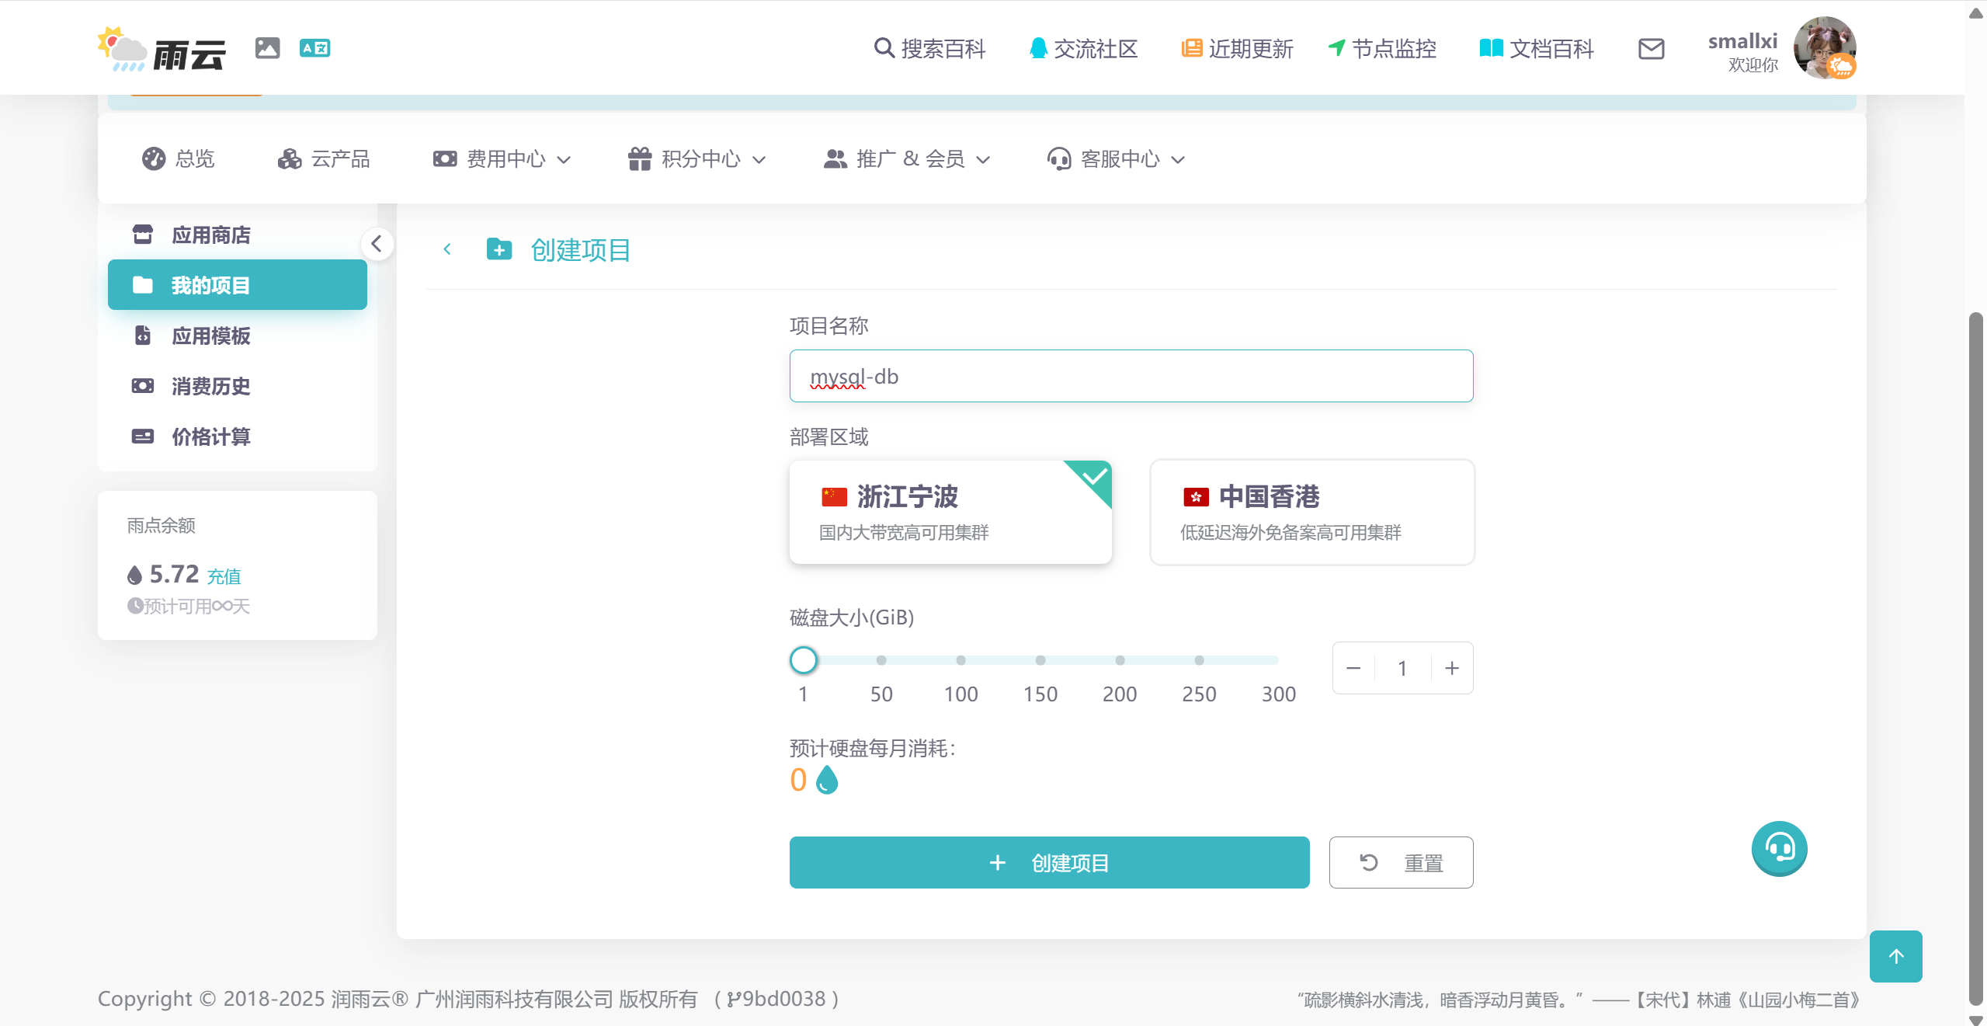This screenshot has height=1026, width=1987.
Task: Click the 充值 recharge link
Action: [224, 576]
